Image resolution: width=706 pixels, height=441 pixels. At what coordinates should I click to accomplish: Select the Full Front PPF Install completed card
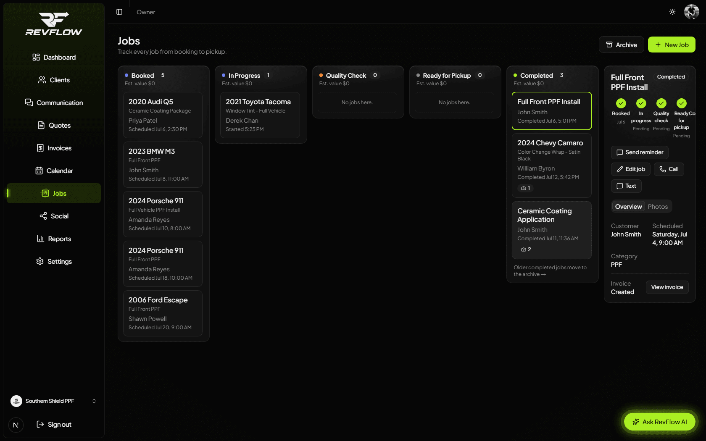(552, 111)
